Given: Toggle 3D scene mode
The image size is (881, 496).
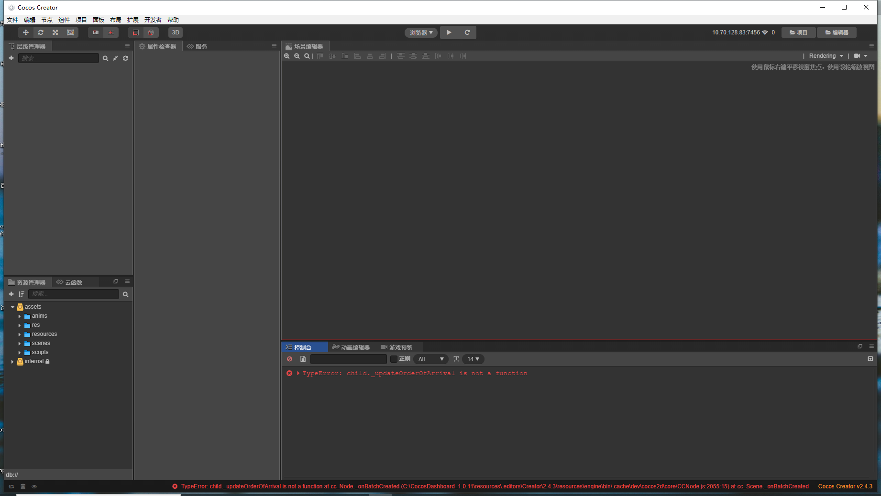Looking at the screenshot, I should (176, 32).
